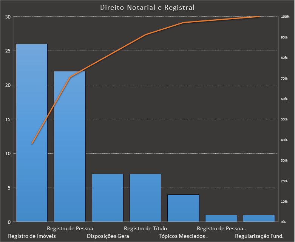Image resolution: width=295 pixels, height=242 pixels.
Task: Select the 100% label on right axis
Action: (285, 17)
